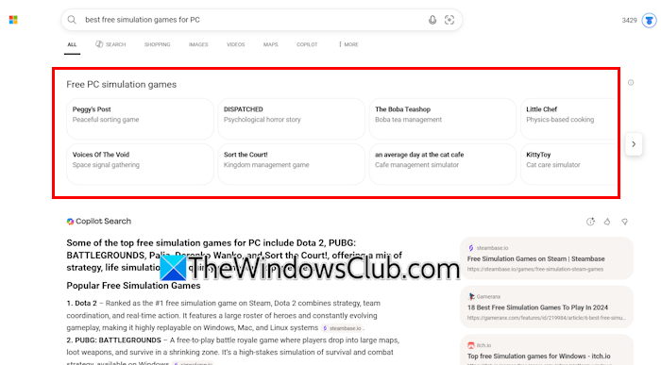The image size is (661, 365).
Task: Open Free Simulation Games on Steam link
Action: (x=535, y=259)
